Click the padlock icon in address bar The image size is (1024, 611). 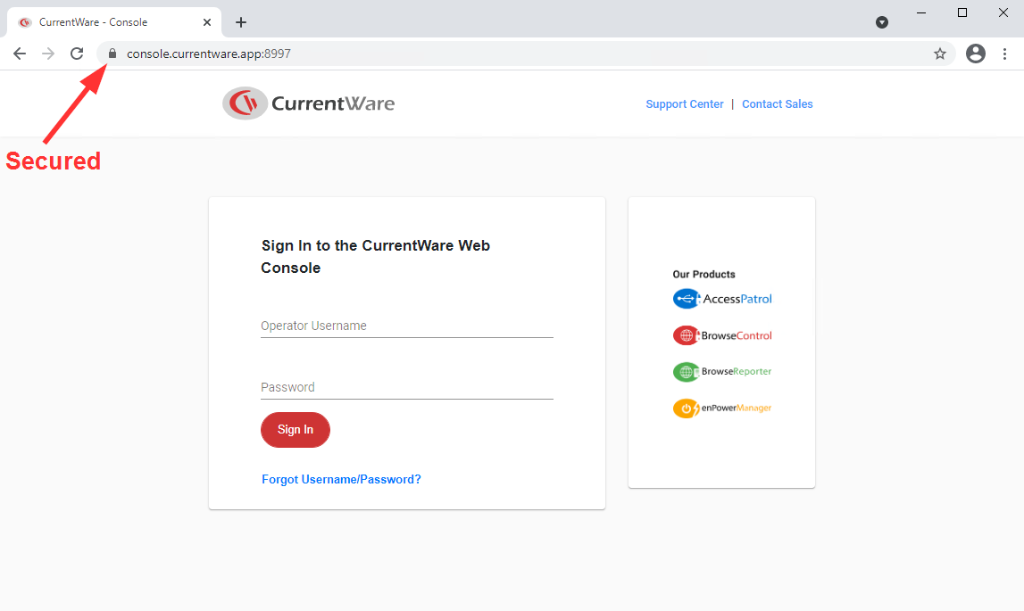pos(112,54)
